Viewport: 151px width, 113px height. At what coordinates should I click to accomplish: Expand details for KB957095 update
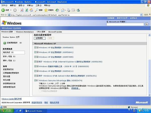tap(37, 57)
